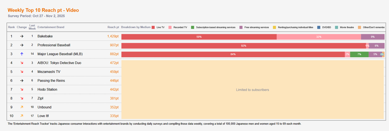Click the red down arrow for Mezamashi TV
The image size is (389, 131).
point(22,71)
